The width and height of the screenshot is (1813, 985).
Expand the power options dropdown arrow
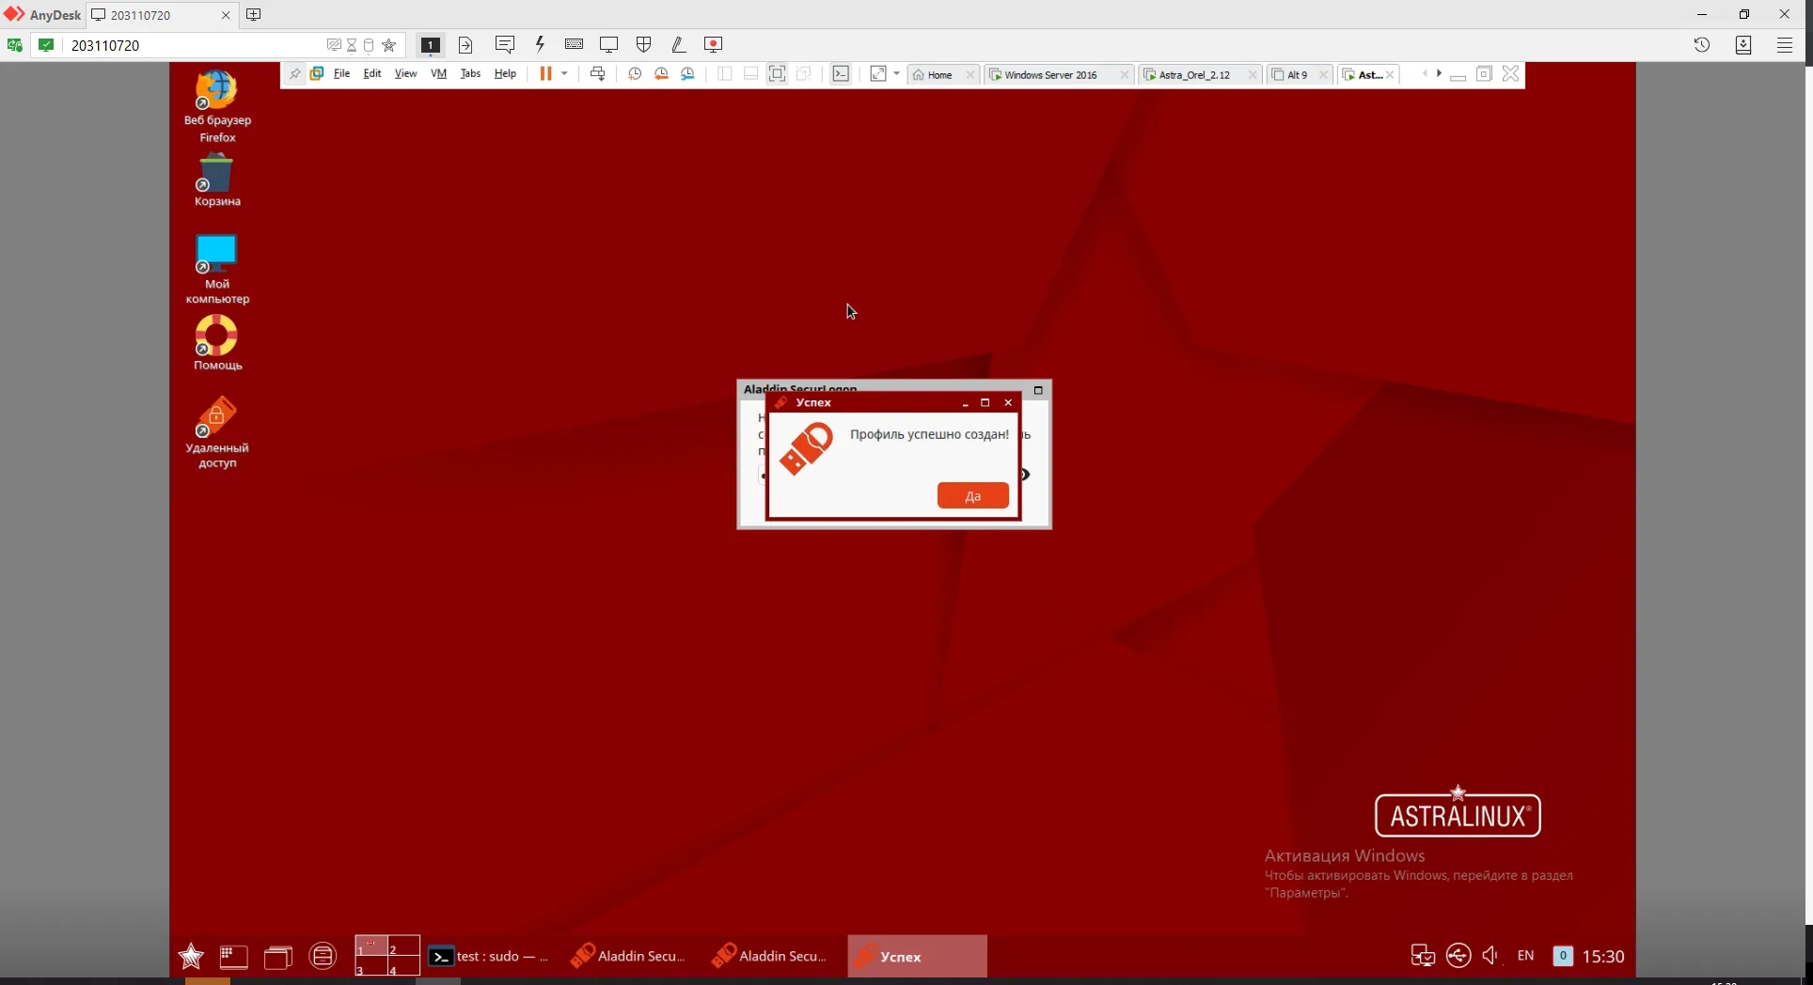564,74
